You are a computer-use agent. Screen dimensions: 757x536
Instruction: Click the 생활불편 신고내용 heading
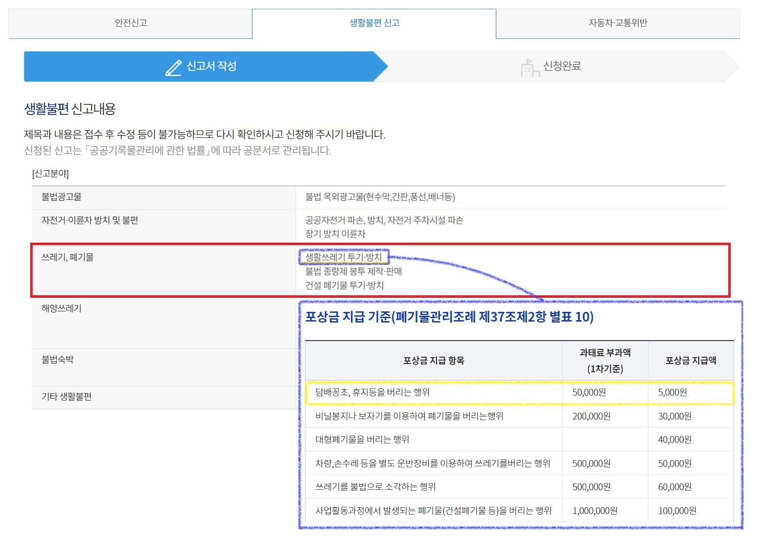click(x=70, y=109)
